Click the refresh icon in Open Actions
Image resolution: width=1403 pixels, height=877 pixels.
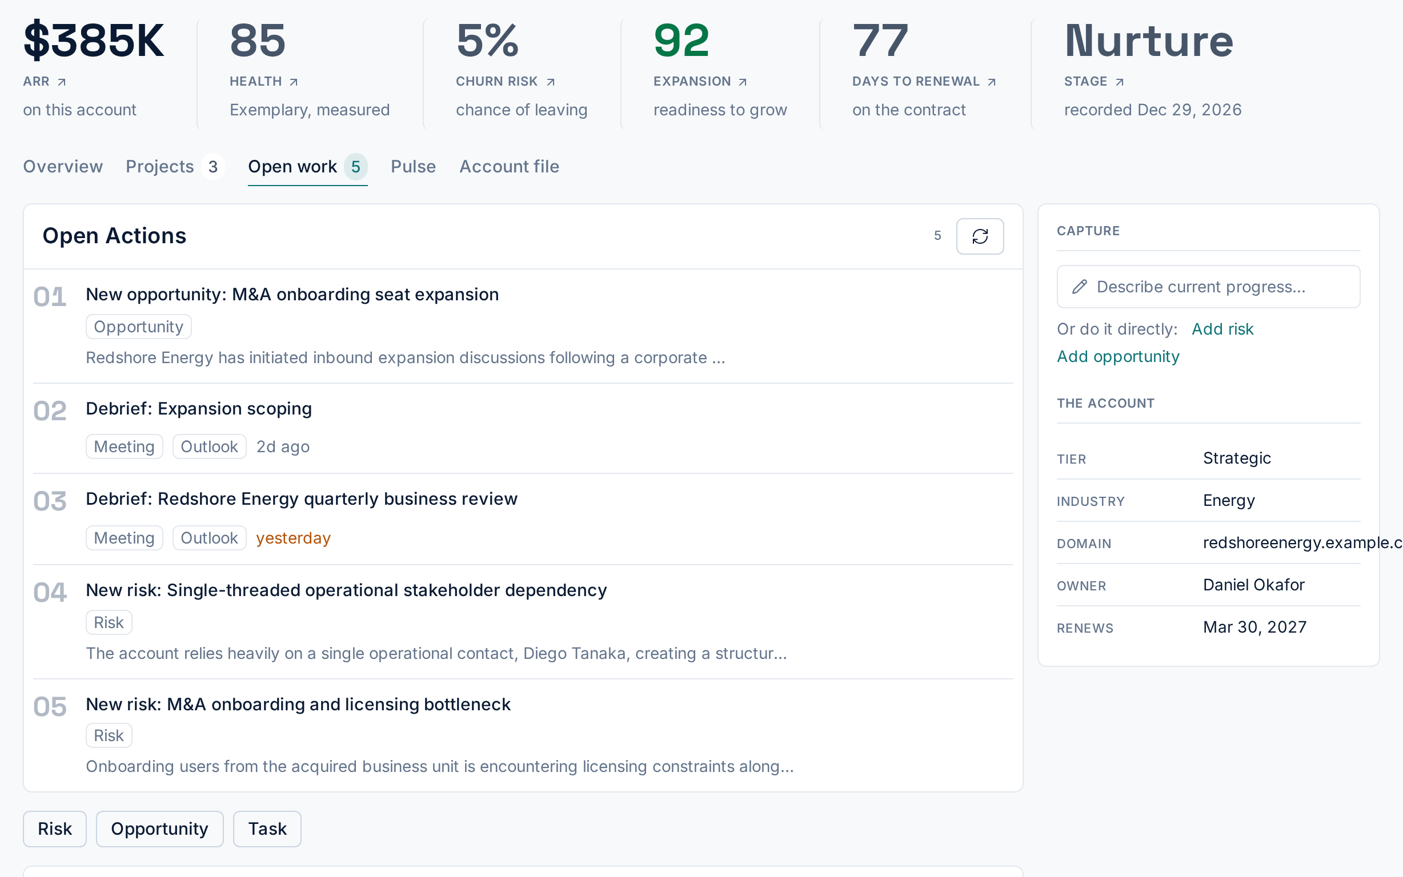980,236
